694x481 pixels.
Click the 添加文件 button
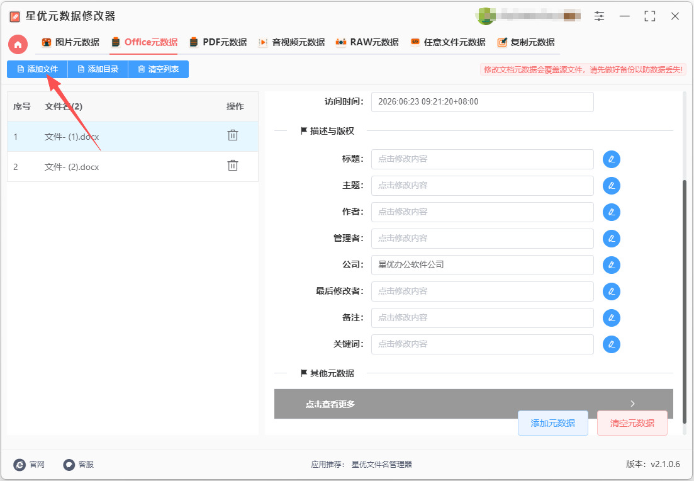point(37,69)
